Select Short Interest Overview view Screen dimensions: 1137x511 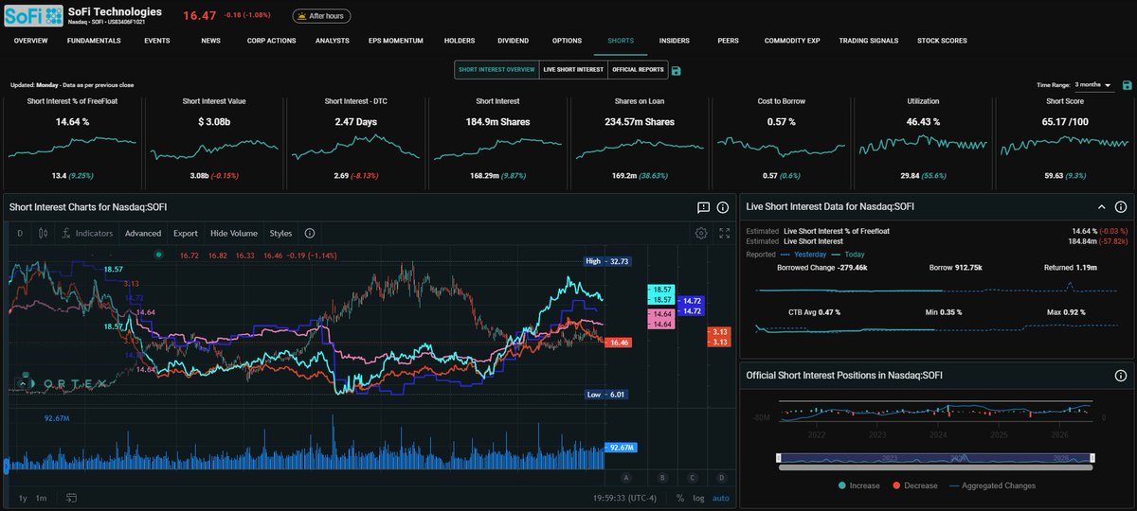pos(496,70)
